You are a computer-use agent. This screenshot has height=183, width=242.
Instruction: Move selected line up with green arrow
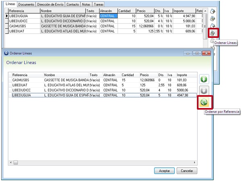(x=204, y=79)
